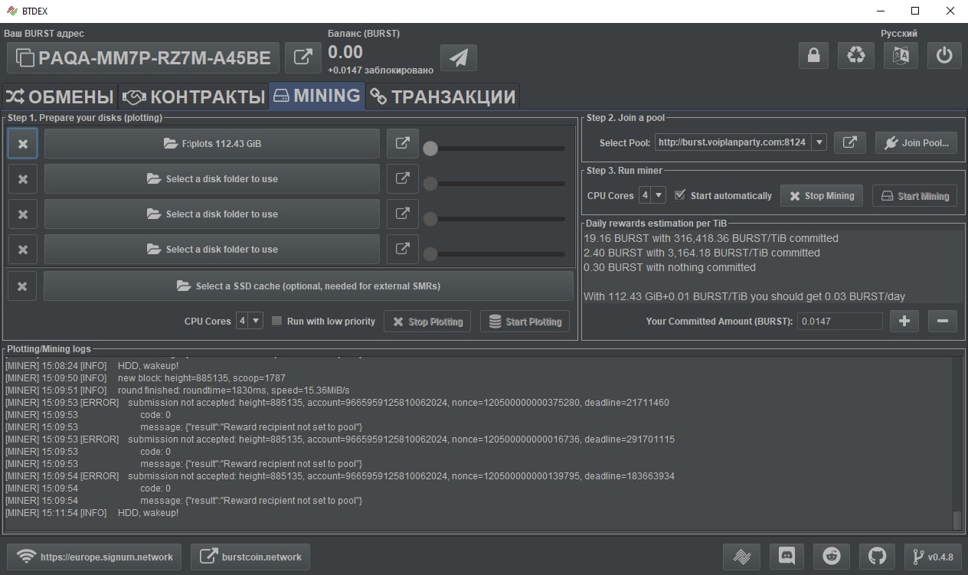This screenshot has height=575, width=968.
Task: Adjust slider for the F:\plots row
Action: pos(495,149)
